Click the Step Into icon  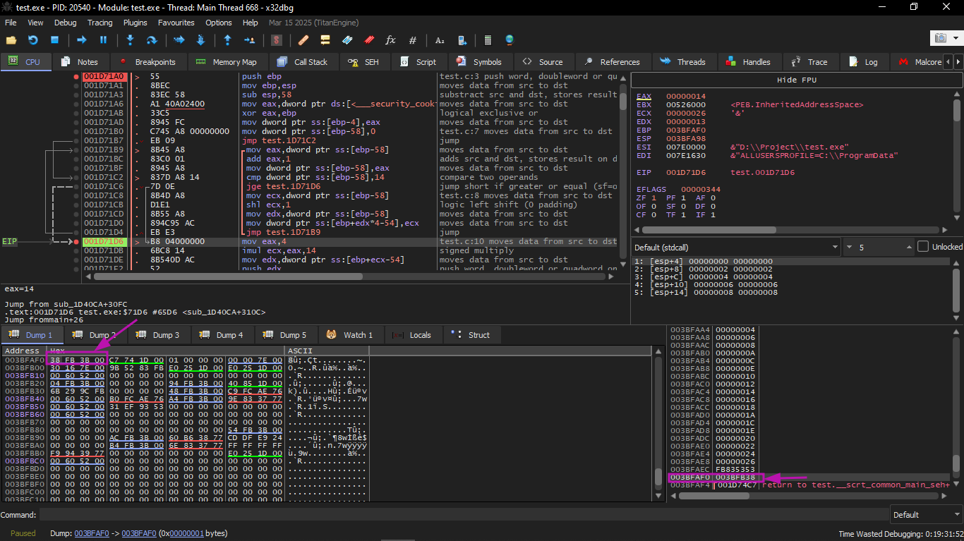(130, 40)
